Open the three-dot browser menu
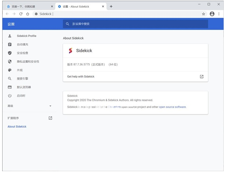Screen dimensions: 227x173 point(219,14)
